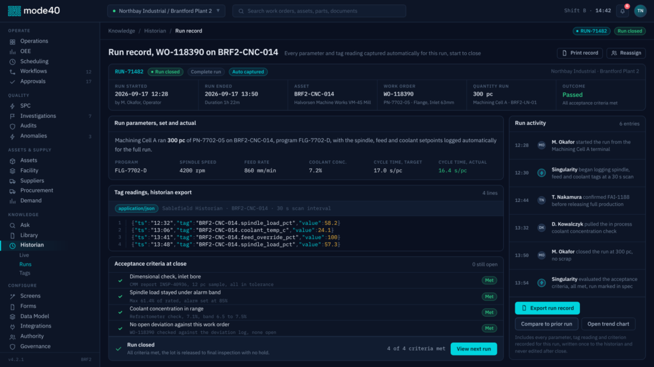Screen dimensions: 654x367
Task: Click the Export run record button
Action: [547, 308]
